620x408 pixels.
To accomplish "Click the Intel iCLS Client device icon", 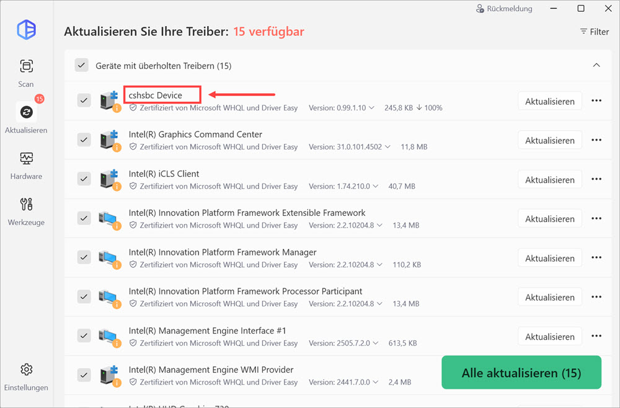I will point(110,179).
